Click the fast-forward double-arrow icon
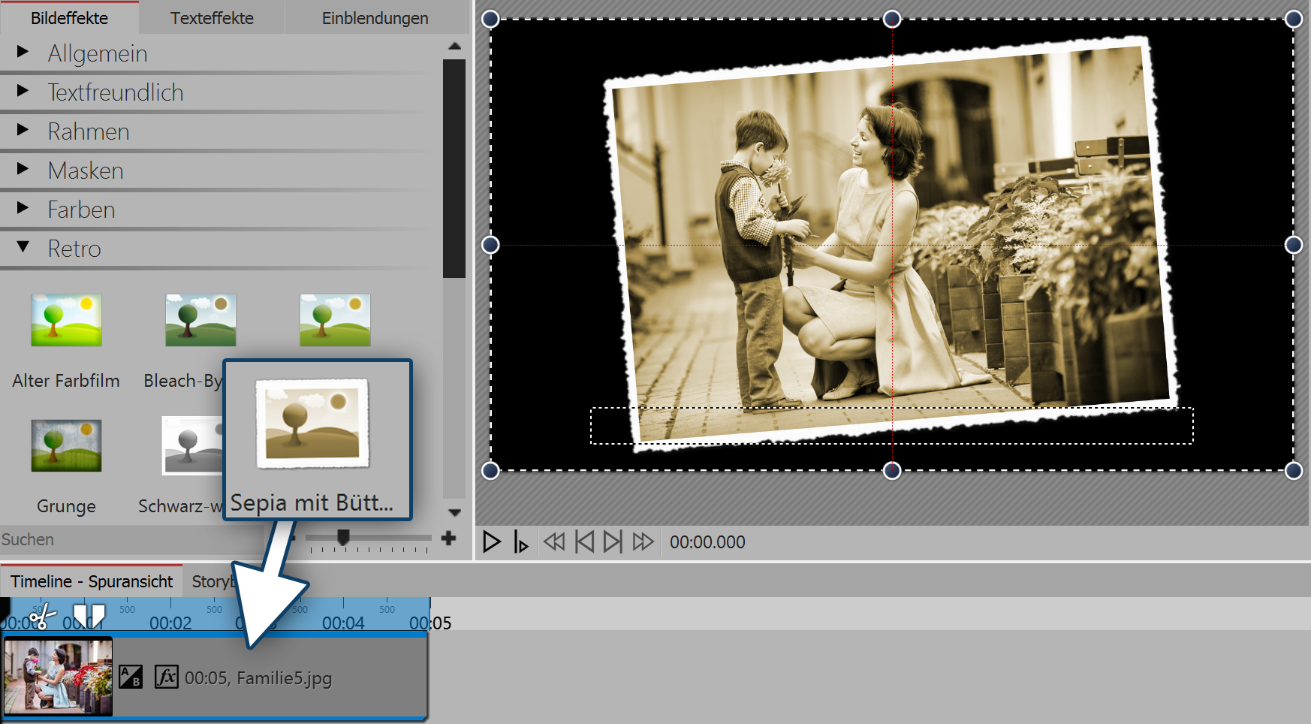 pyautogui.click(x=643, y=541)
